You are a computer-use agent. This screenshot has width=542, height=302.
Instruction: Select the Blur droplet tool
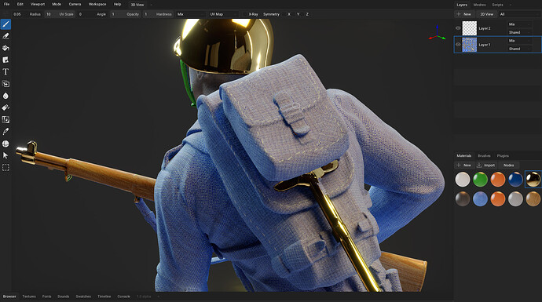(5, 96)
